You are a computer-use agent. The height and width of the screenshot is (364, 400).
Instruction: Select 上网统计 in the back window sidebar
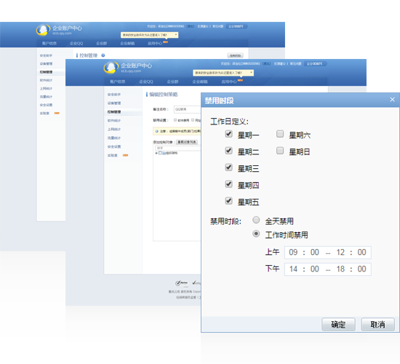coord(46,88)
